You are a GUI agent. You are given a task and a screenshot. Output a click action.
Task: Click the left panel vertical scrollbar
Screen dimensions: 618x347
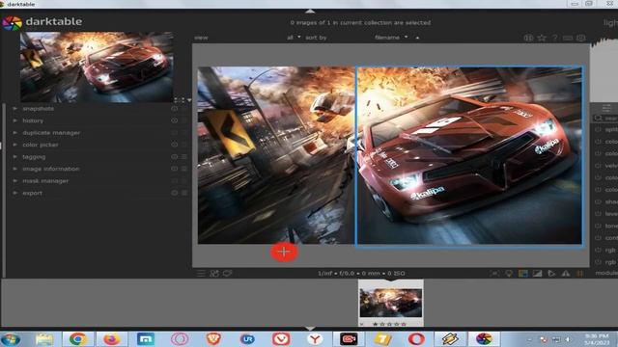click(x=4, y=191)
